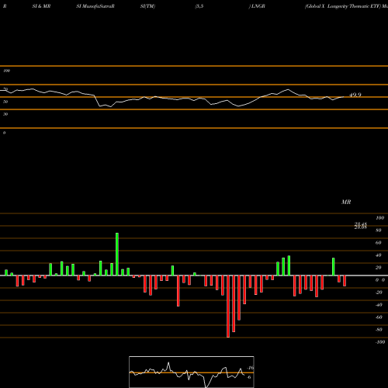Click the RSI axis label '30'
Viewport: 388px width, 388px height.
point(5,114)
